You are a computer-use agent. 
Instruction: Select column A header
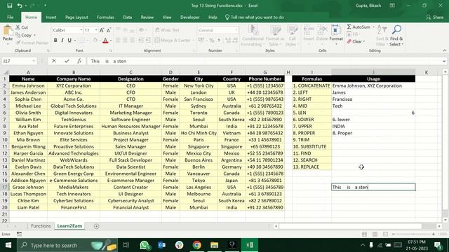click(x=28, y=72)
